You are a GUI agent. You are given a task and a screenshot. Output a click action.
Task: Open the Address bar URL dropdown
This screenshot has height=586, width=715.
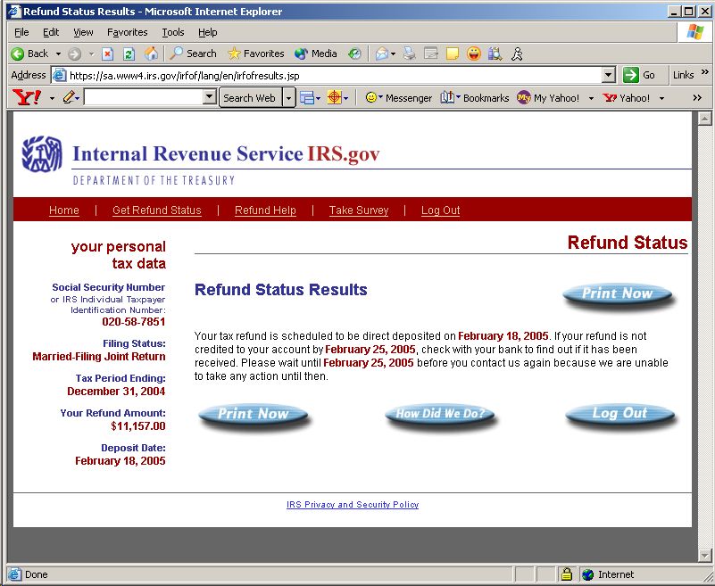[x=608, y=75]
